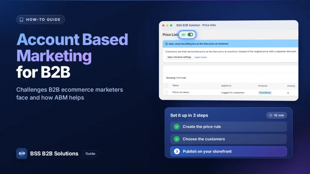Tick the header select-all checkbox beside Name
This screenshot has height=174, width=310.
[x=166, y=85]
